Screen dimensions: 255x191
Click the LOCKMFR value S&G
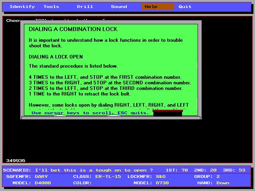(161, 177)
